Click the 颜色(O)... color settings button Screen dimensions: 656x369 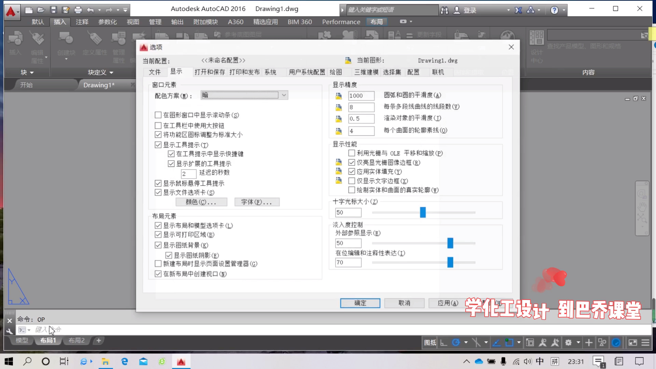(201, 202)
